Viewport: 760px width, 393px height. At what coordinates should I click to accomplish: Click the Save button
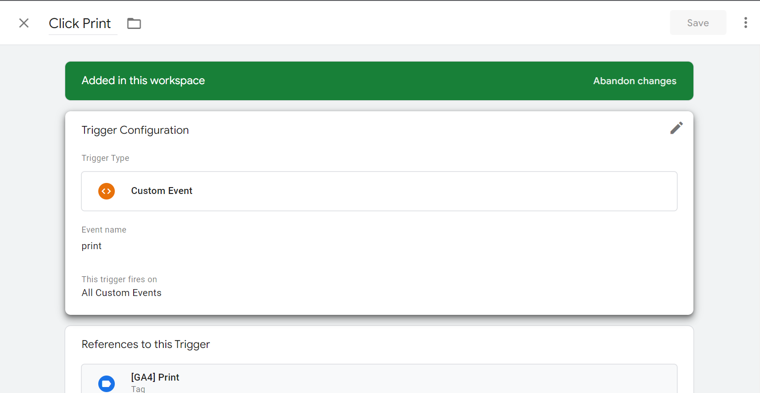pos(698,23)
